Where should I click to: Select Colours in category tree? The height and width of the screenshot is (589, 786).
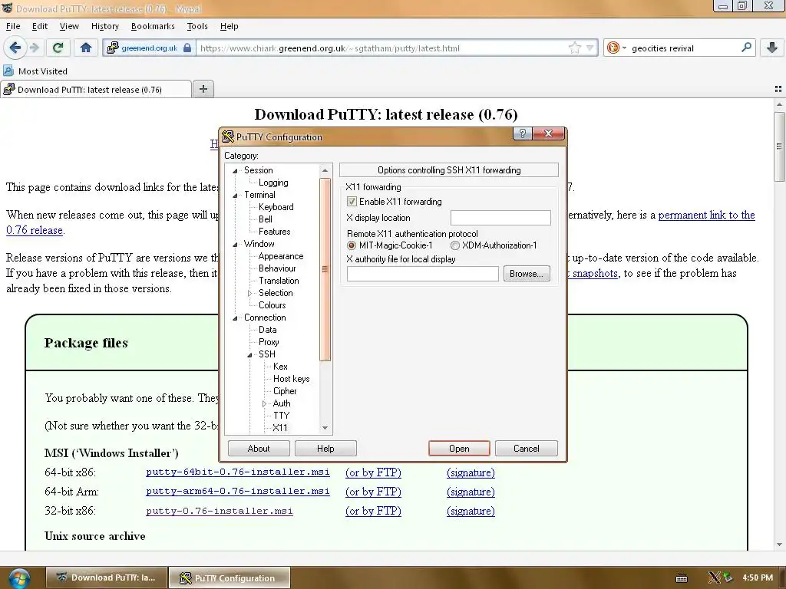pos(272,305)
